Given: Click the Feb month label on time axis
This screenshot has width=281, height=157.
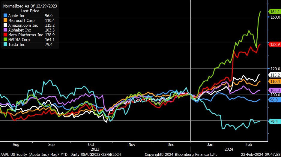Looking at the screenshot, I should (x=249, y=145).
